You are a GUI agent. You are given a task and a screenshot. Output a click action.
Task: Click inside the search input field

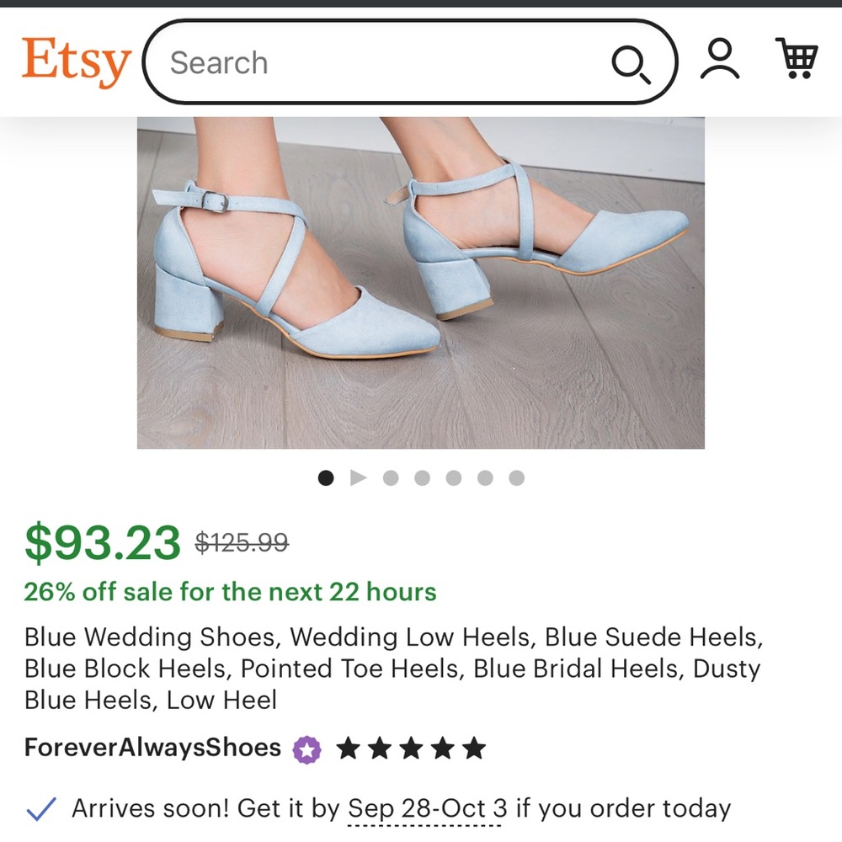(337, 63)
